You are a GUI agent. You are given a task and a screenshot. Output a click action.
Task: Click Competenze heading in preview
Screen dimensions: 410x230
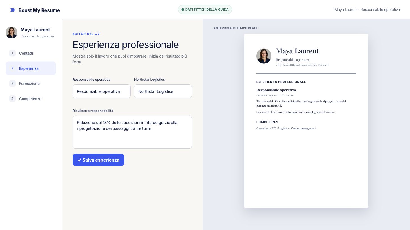(x=268, y=122)
